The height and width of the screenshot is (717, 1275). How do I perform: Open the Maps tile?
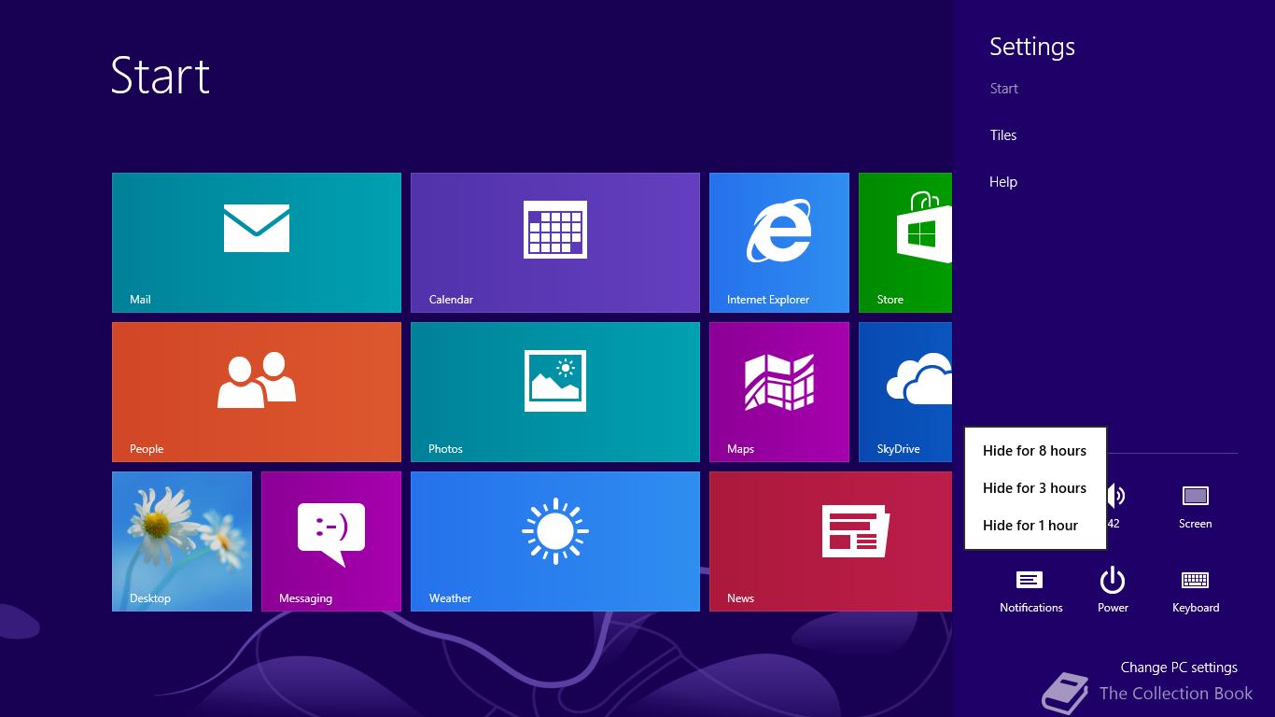(779, 392)
